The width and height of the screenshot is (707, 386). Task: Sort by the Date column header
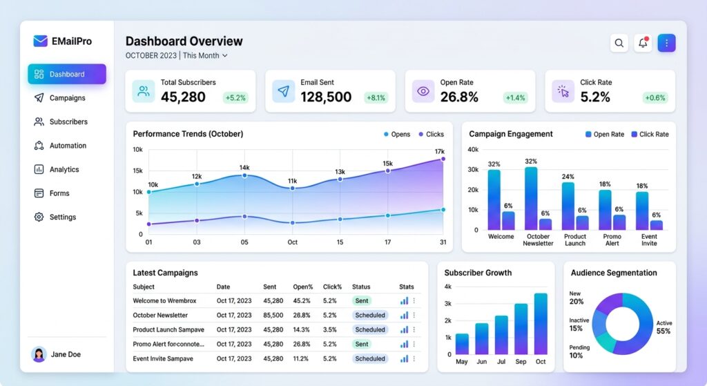223,287
